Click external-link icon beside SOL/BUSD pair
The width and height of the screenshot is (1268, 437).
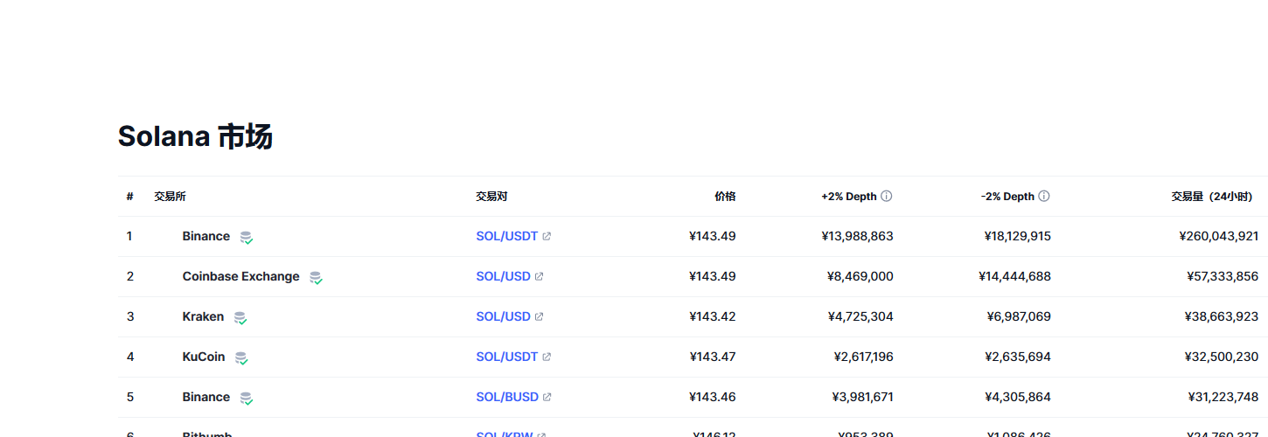547,397
